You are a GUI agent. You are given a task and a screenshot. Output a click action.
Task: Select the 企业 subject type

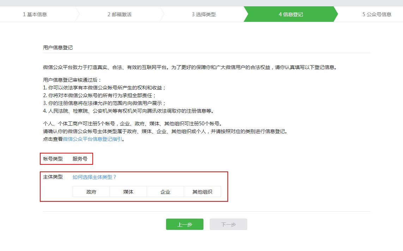click(165, 192)
